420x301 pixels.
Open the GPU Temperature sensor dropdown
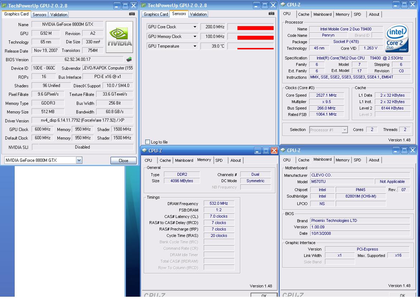click(x=195, y=46)
